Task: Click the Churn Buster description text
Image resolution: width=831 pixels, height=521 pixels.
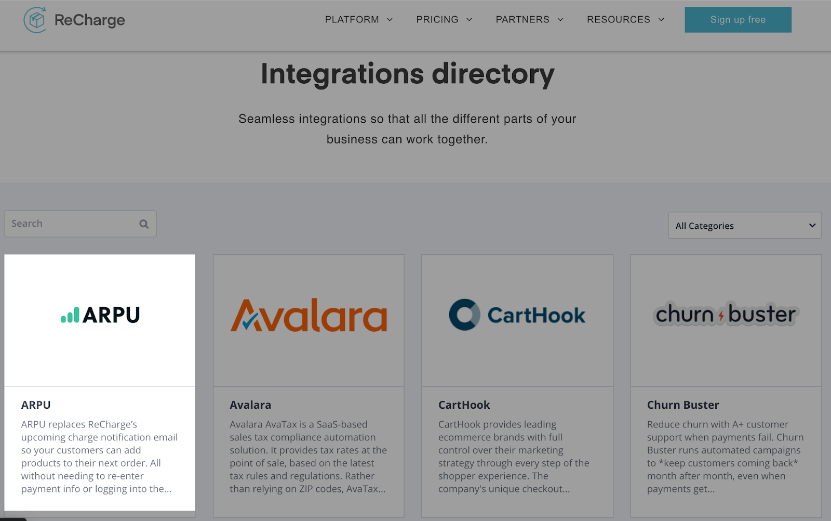Action: click(725, 457)
